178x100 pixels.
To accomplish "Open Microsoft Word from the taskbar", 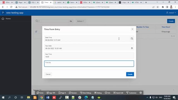I will (x=48, y=97).
